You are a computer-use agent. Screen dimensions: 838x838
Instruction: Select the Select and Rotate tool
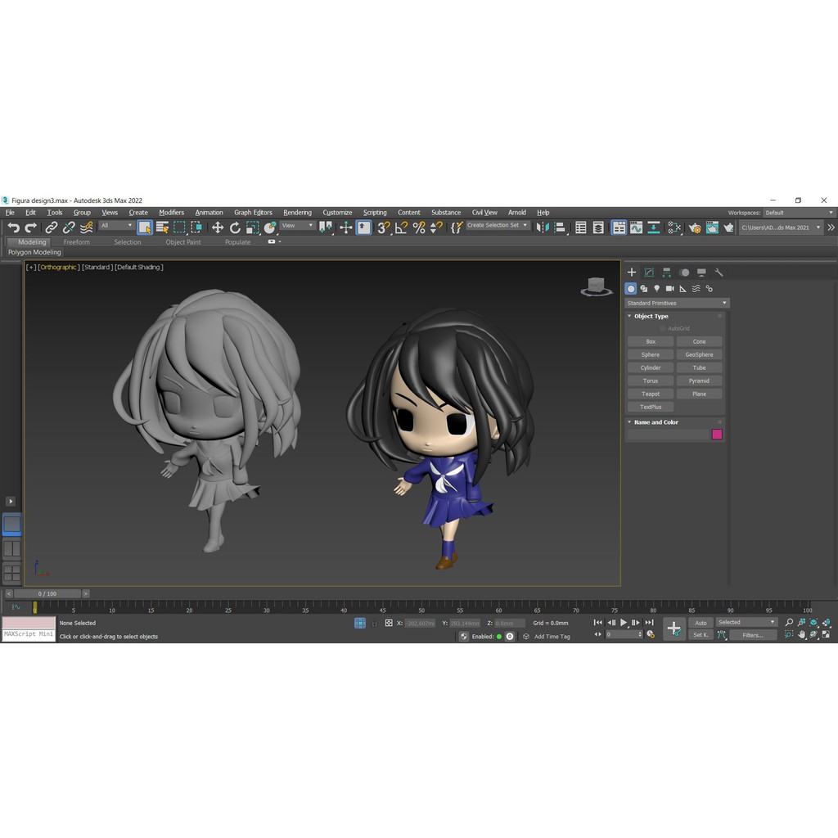[236, 227]
